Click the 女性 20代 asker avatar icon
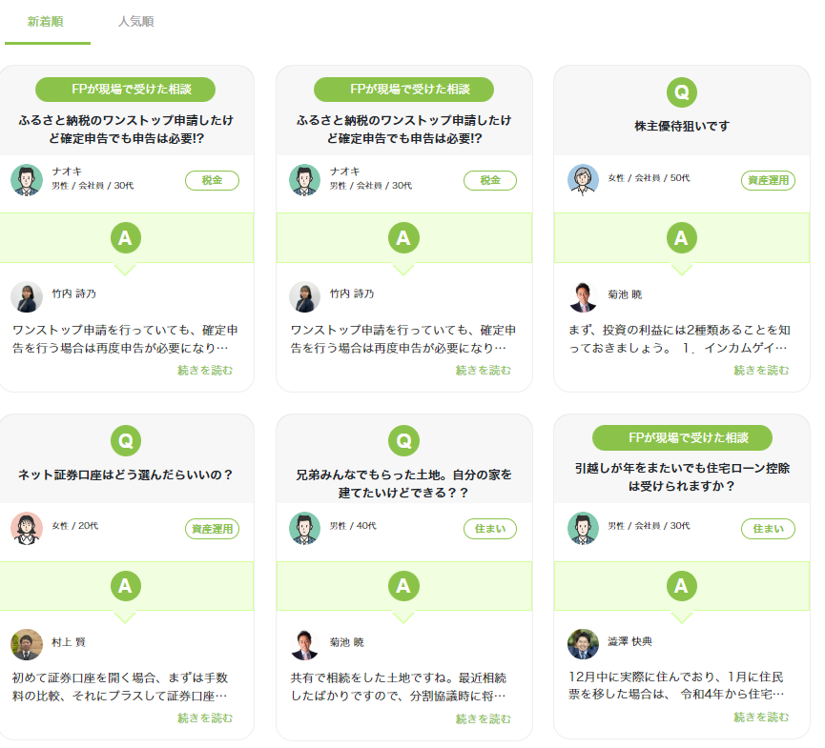This screenshot has height=748, width=825. click(x=27, y=528)
